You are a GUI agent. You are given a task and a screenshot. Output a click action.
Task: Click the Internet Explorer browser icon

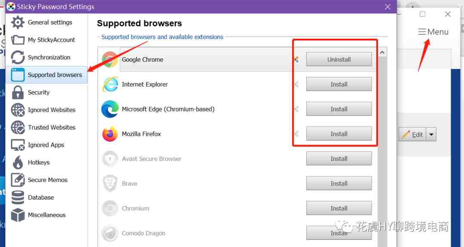pyautogui.click(x=110, y=84)
